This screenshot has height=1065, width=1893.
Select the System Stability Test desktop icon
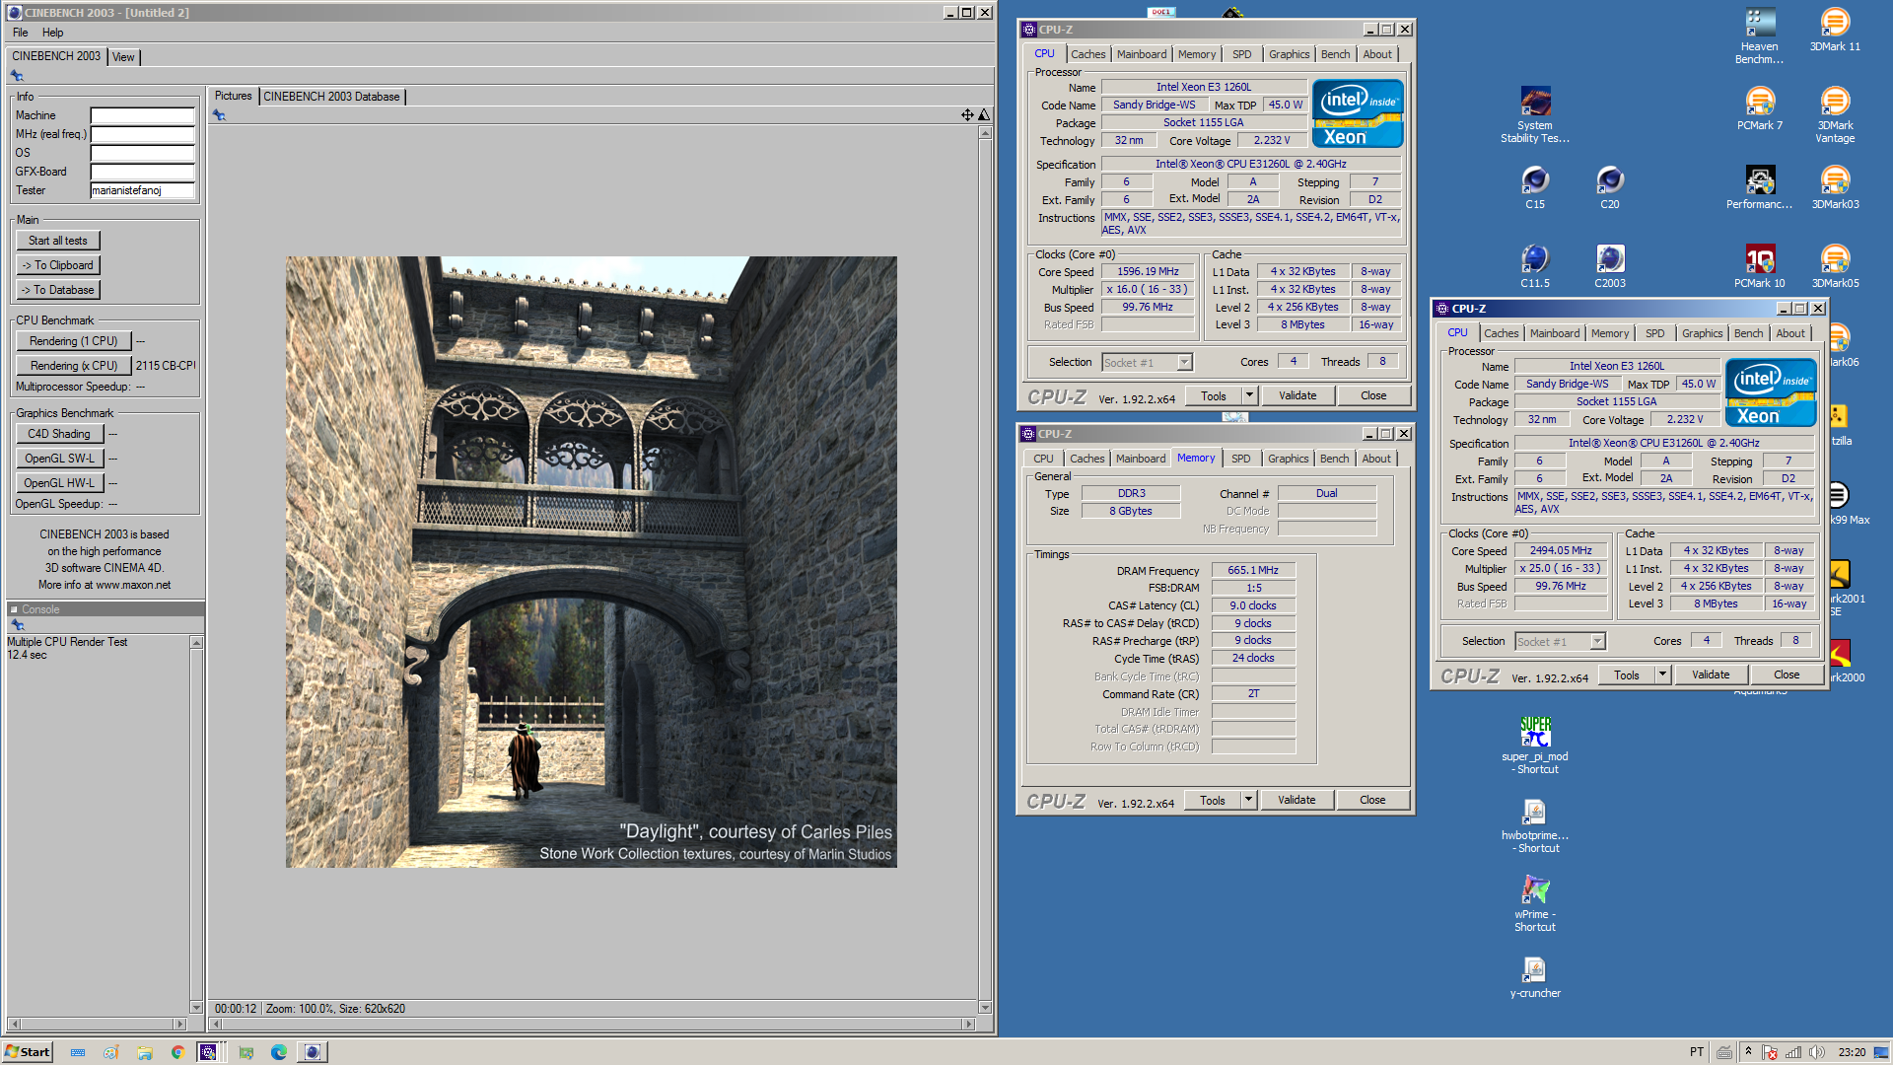1535,115
